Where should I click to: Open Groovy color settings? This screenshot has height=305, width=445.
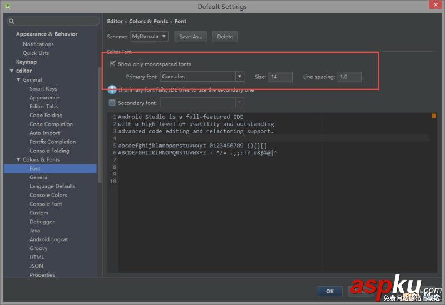click(38, 248)
